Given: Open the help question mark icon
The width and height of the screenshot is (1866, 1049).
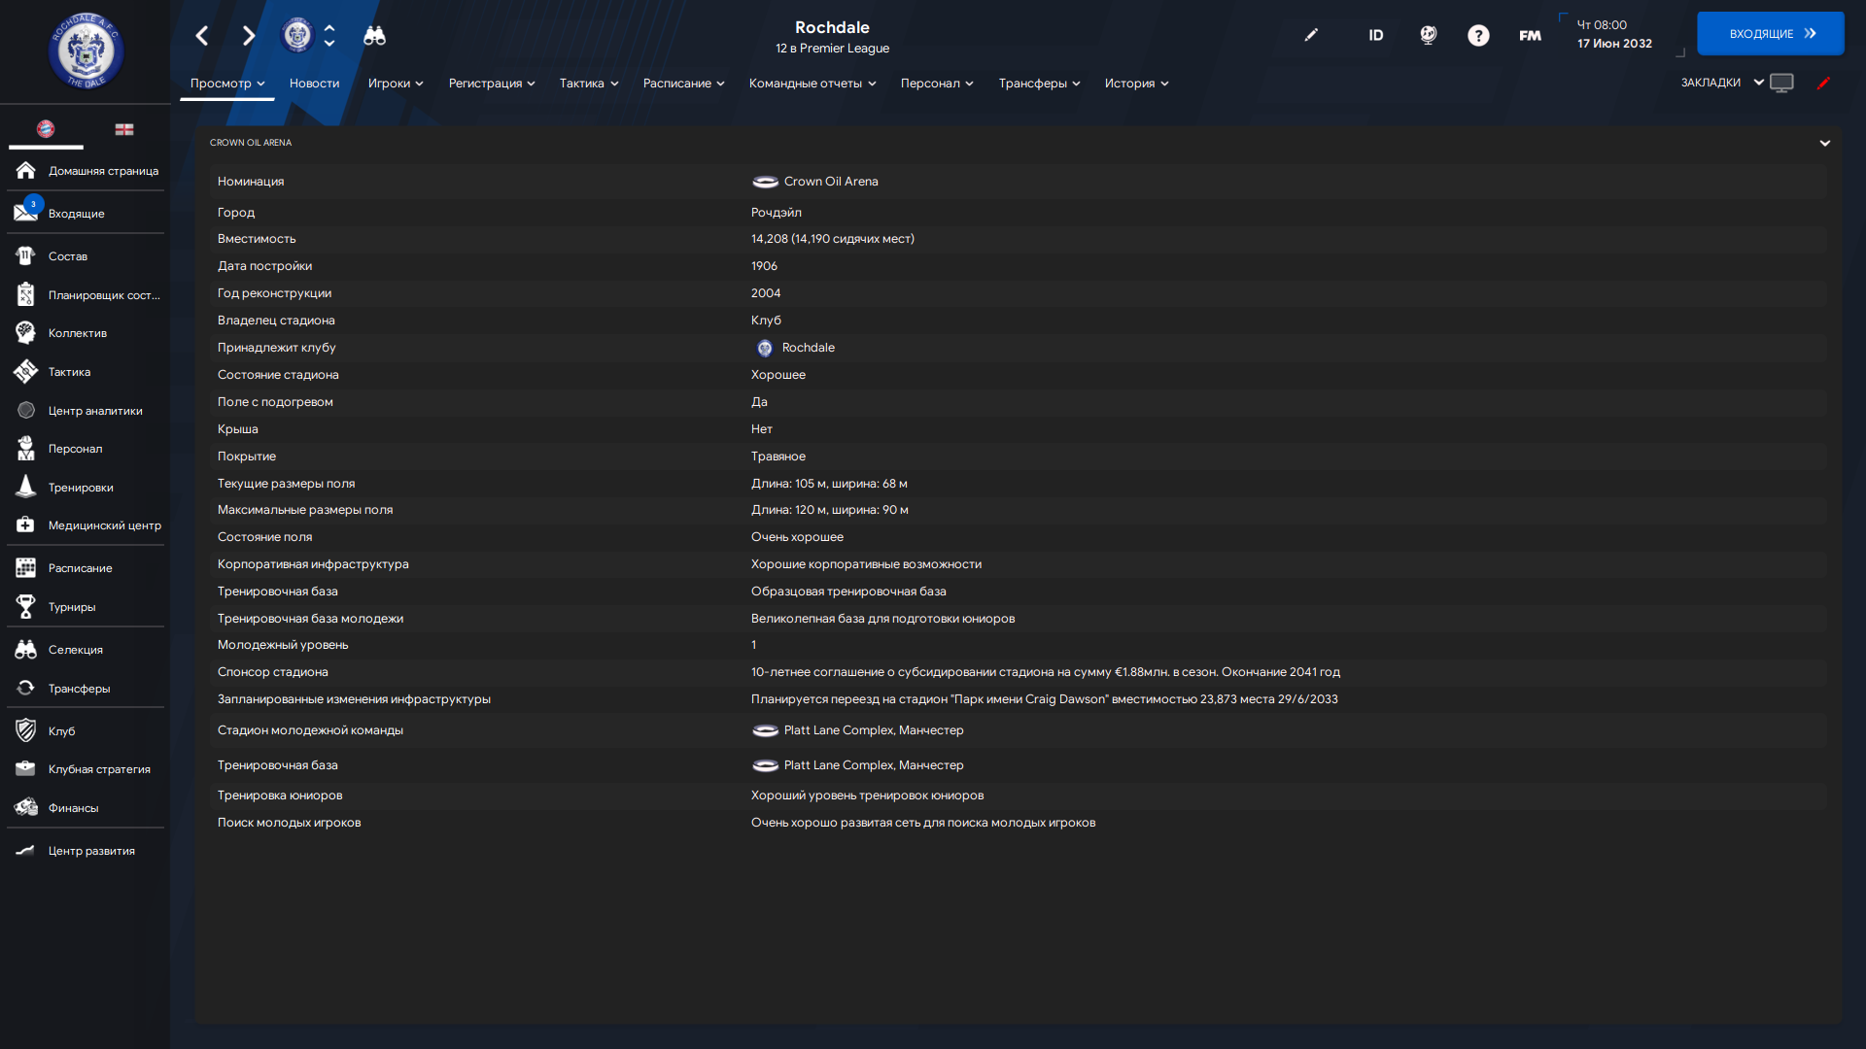Looking at the screenshot, I should click(1477, 36).
